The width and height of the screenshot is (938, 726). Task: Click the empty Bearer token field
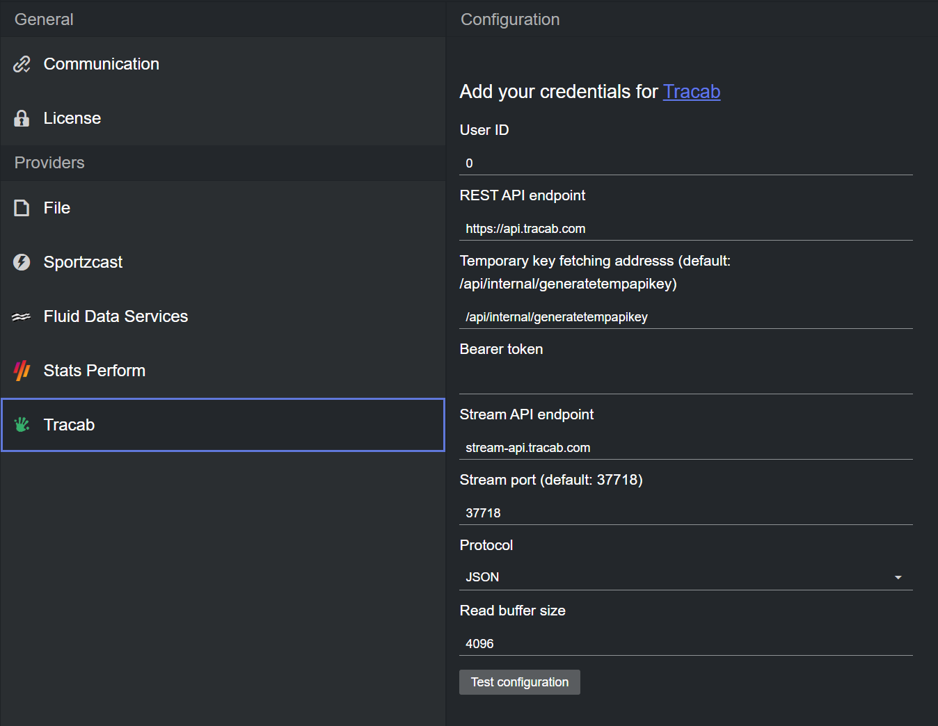click(685, 382)
